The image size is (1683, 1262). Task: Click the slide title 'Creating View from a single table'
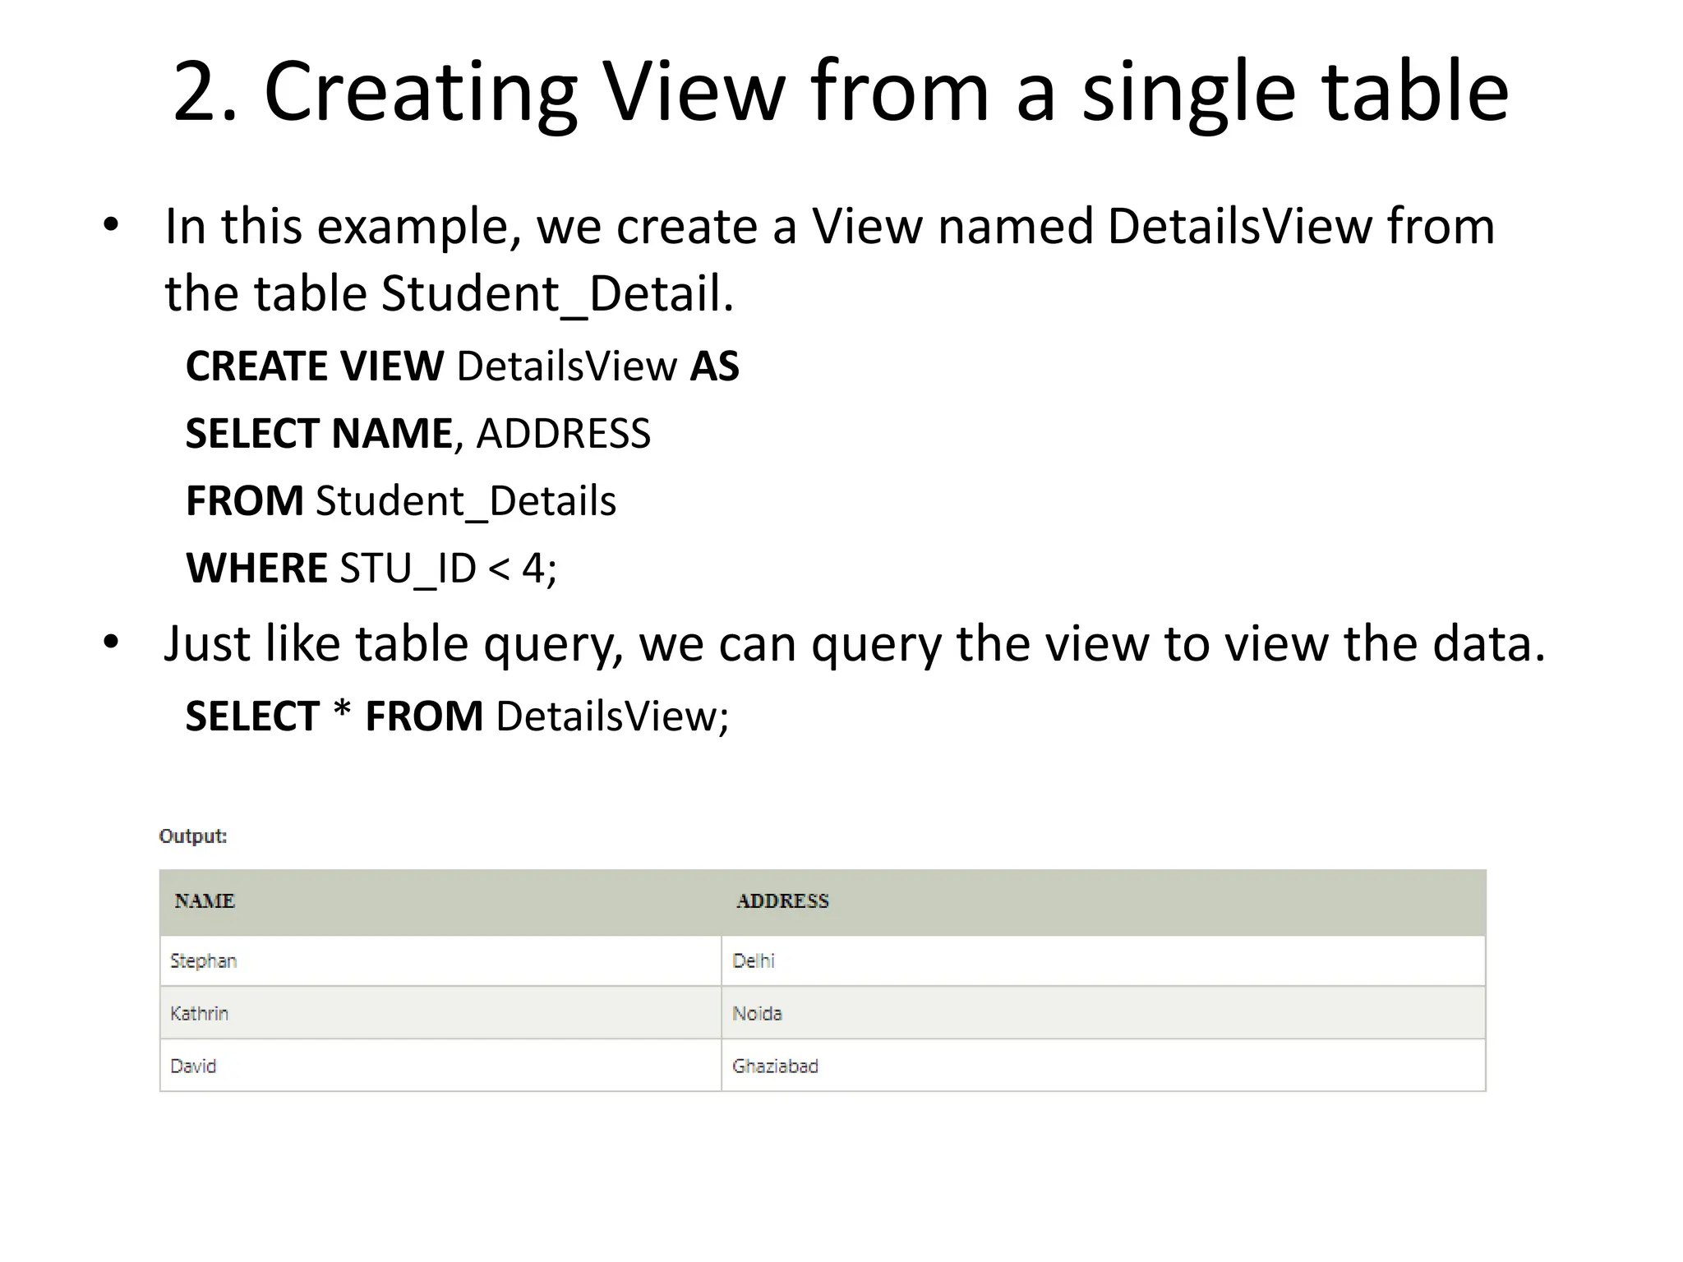click(841, 91)
